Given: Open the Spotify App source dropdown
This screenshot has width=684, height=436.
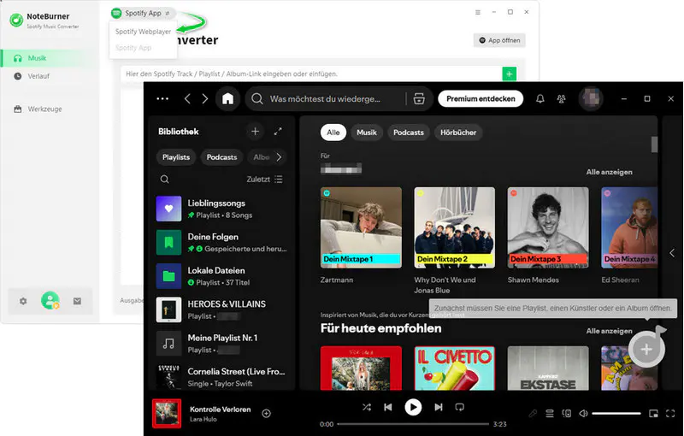Looking at the screenshot, I should click(x=143, y=13).
